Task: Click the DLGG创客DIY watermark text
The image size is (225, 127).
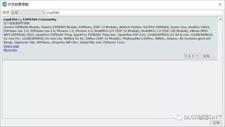Action: click(199, 117)
